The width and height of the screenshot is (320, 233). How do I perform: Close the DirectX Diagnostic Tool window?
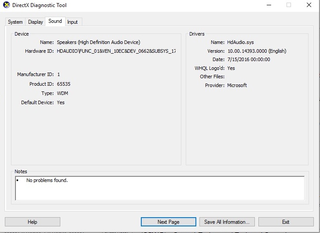coord(309,5)
